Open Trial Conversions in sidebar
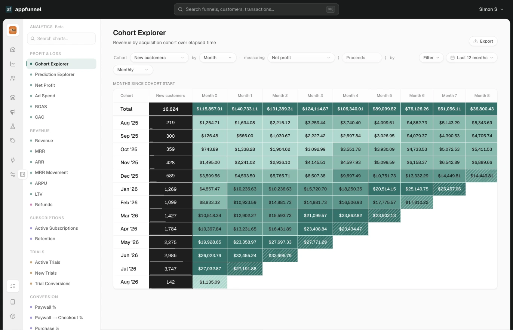This screenshot has height=330, width=513. (61, 284)
